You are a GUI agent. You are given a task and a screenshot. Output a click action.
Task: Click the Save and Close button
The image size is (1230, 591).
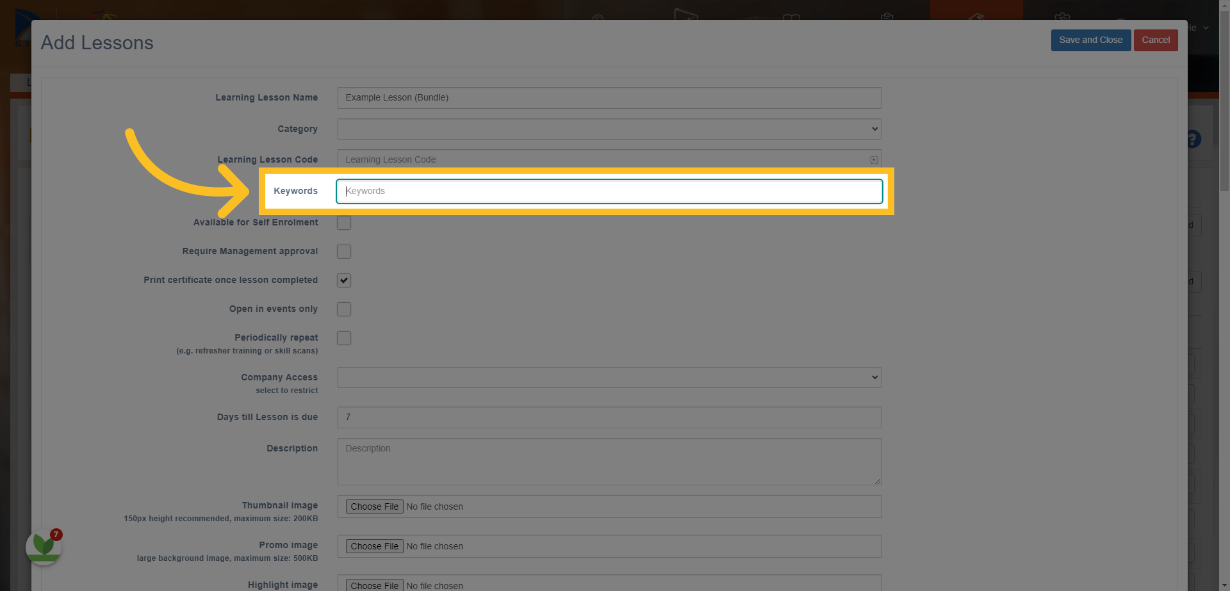click(1090, 40)
